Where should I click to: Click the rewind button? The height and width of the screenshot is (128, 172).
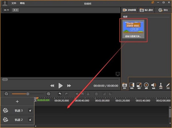tap(52, 86)
